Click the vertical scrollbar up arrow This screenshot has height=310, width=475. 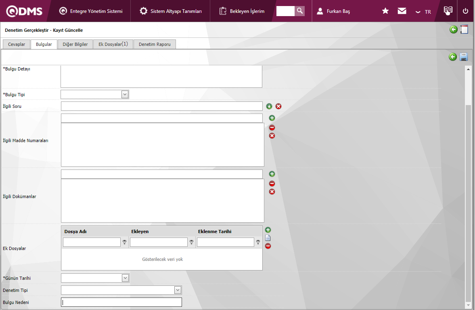(x=468, y=69)
